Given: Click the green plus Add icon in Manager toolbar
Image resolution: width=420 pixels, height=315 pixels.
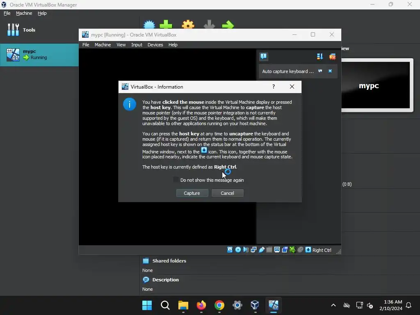Looking at the screenshot, I should pyautogui.click(x=166, y=25).
